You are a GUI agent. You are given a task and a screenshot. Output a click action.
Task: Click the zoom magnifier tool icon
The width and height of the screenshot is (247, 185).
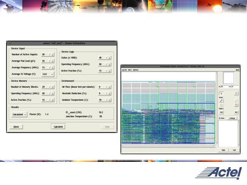coord(222,101)
